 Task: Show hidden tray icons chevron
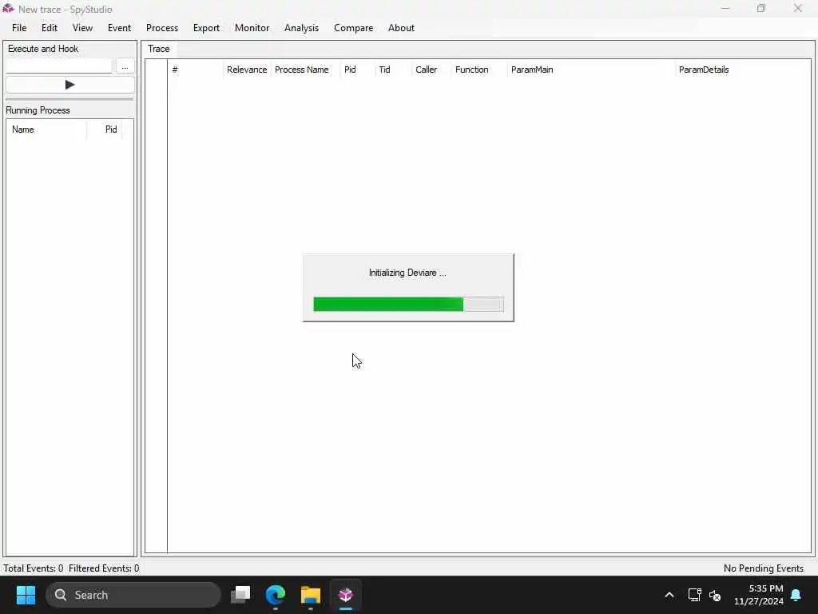(669, 595)
